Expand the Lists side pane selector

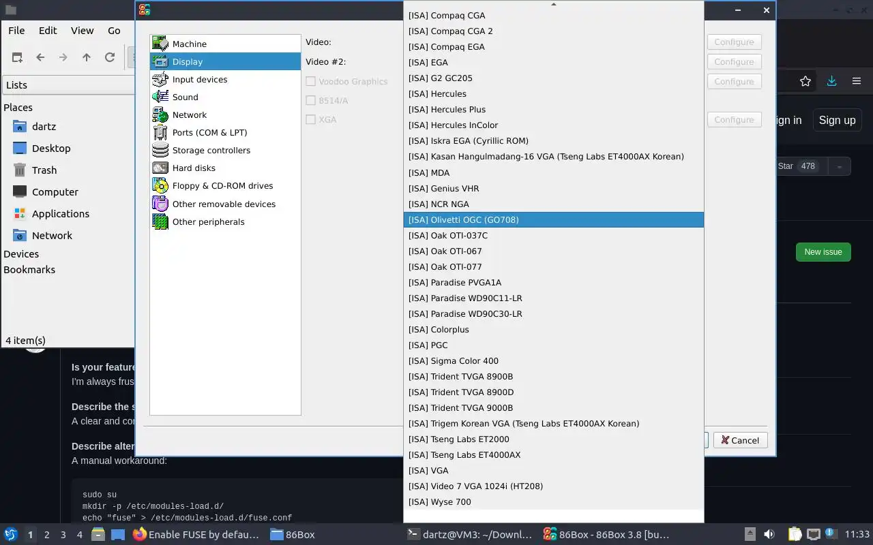[x=68, y=84]
